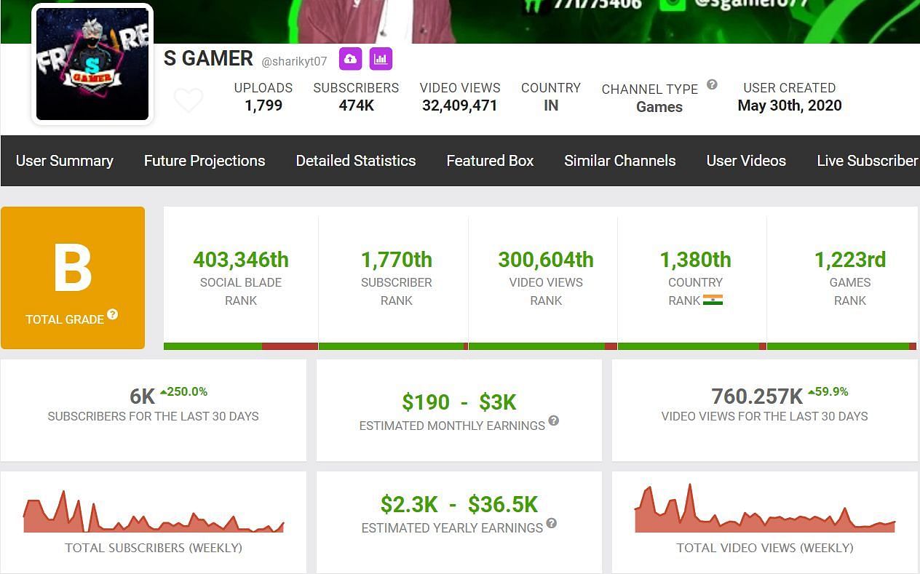Click the Total Grade help icon
The image size is (920, 574).
pyautogui.click(x=113, y=314)
